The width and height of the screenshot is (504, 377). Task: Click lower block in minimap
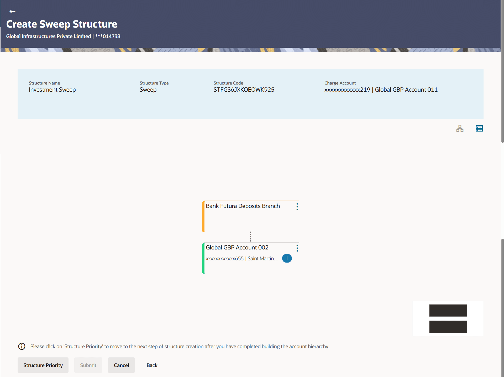(448, 327)
